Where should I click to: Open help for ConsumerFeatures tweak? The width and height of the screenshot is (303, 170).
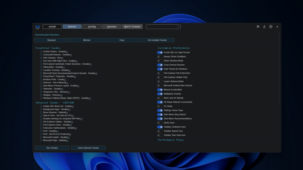71,55
